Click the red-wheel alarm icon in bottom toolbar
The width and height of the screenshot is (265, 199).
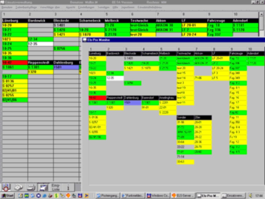(6, 187)
